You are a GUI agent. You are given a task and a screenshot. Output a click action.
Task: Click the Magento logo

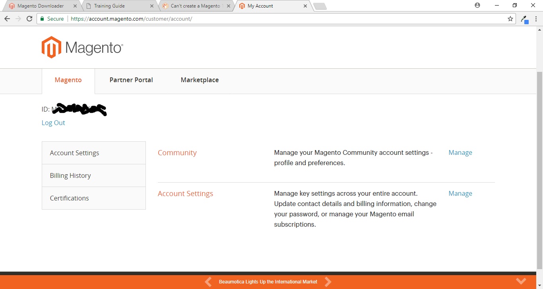point(82,47)
